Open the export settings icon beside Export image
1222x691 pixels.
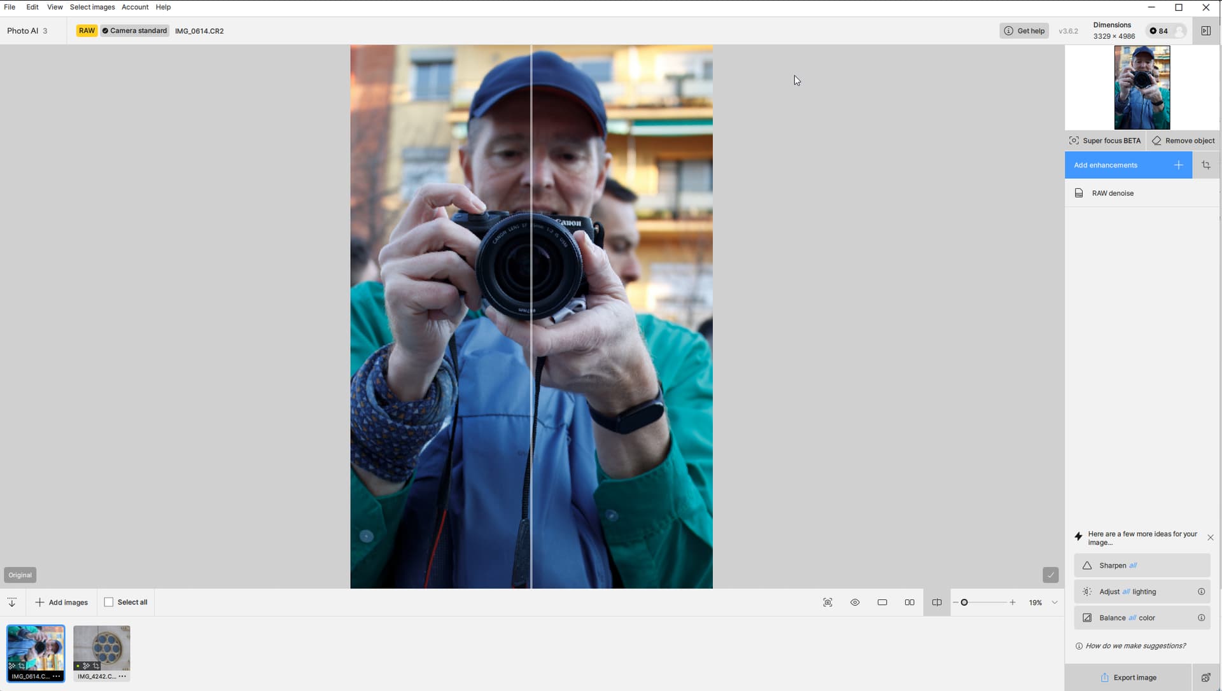click(x=1205, y=678)
